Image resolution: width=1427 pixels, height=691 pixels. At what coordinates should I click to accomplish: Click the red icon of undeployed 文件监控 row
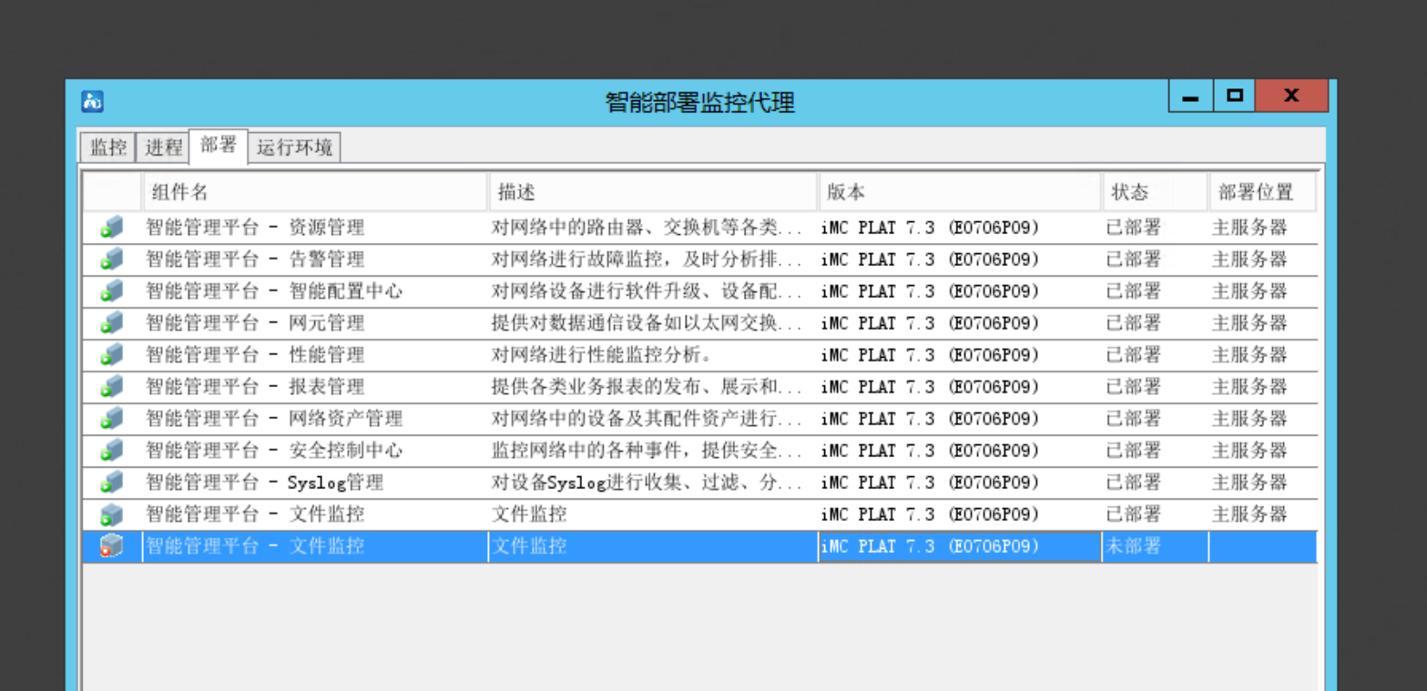[x=111, y=546]
